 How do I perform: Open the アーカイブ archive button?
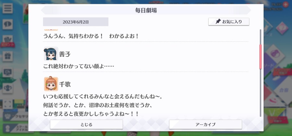click(205, 124)
